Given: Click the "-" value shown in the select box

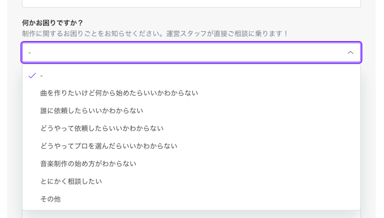Looking at the screenshot, I should [x=30, y=53].
